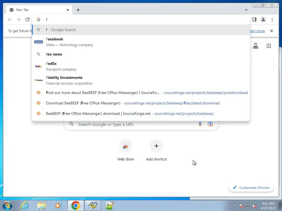Reload the current page
The height and width of the screenshot is (211, 282).
point(28,20)
